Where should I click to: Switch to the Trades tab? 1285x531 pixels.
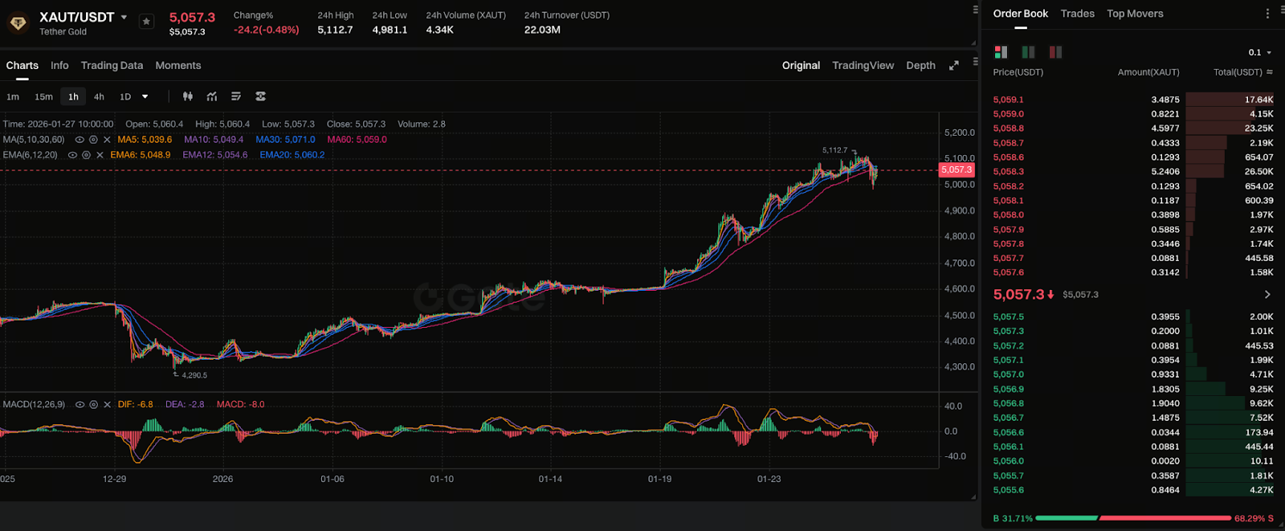(x=1077, y=14)
